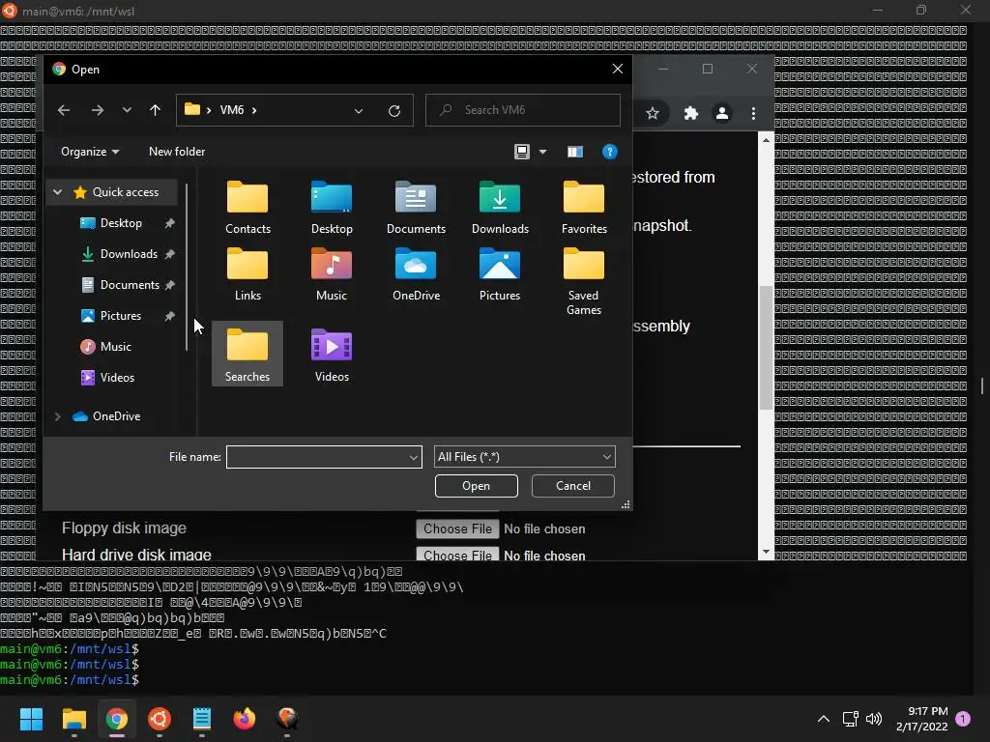
Task: Switch to Chrome on the taskbar
Action: click(x=117, y=719)
